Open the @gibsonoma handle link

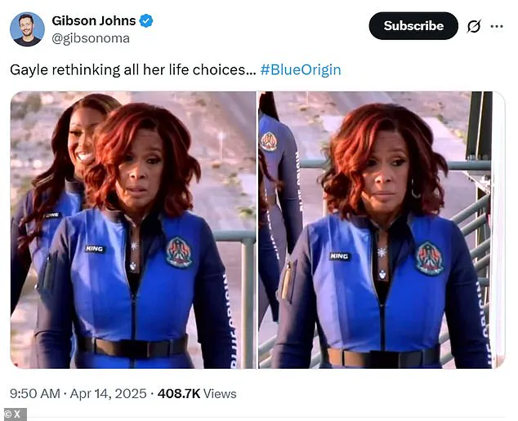tap(91, 38)
